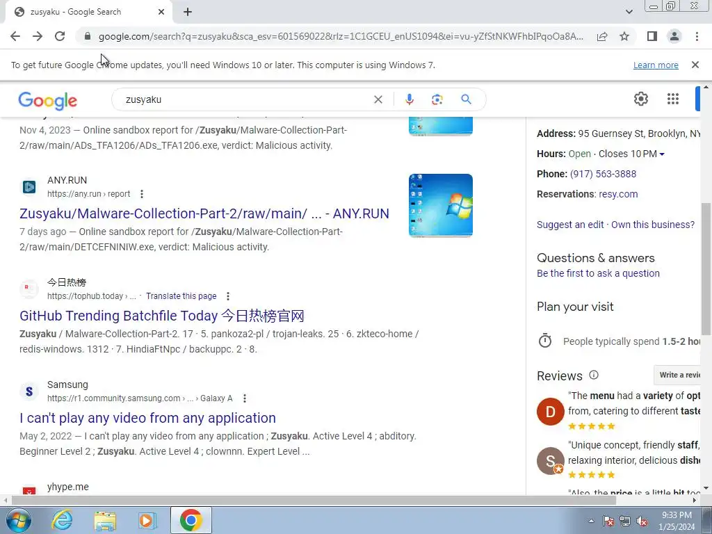Open more options for the ANY.RUN result

pyautogui.click(x=142, y=194)
